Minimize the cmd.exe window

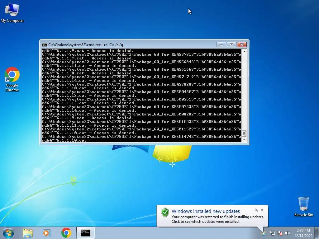221,45
